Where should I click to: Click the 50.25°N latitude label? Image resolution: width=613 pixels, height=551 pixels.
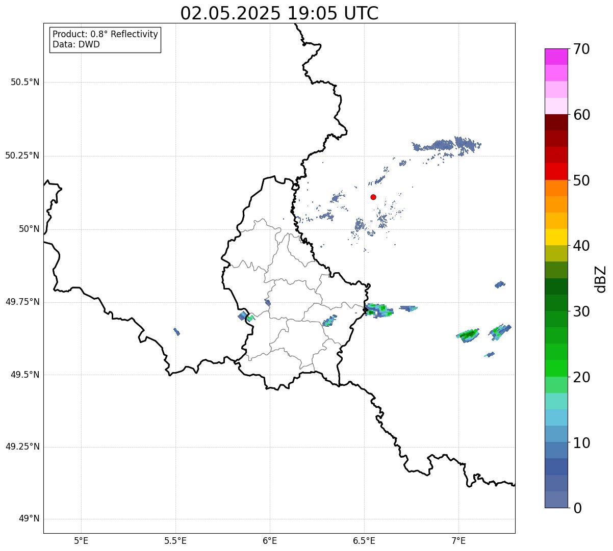pos(22,155)
